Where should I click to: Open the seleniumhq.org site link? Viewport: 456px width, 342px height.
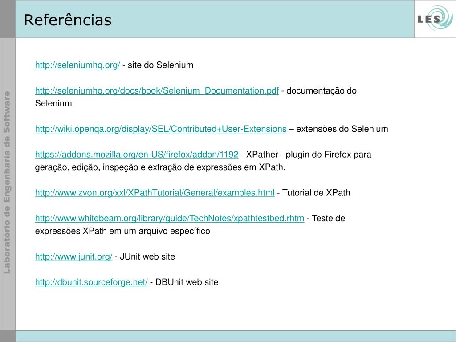point(77,65)
